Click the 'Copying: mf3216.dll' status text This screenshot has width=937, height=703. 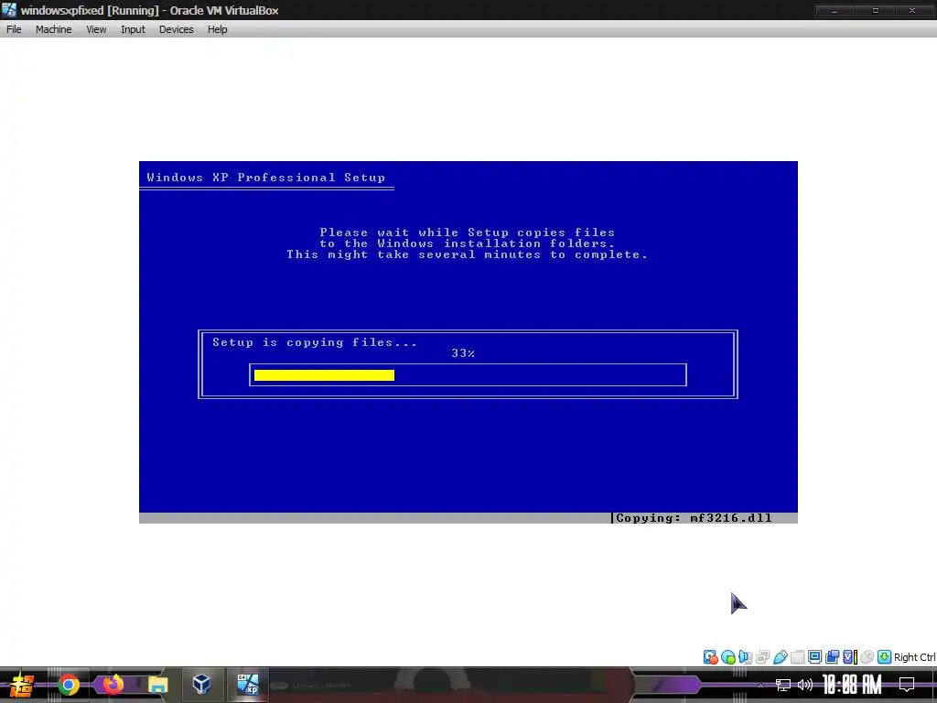point(694,518)
